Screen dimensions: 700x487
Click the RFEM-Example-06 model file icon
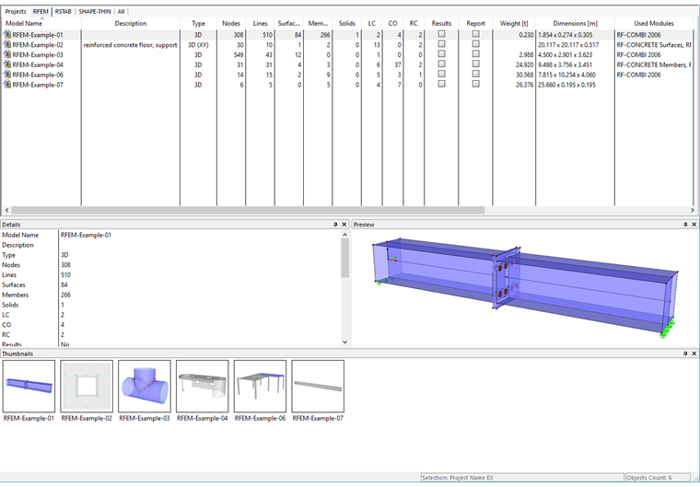[7, 75]
